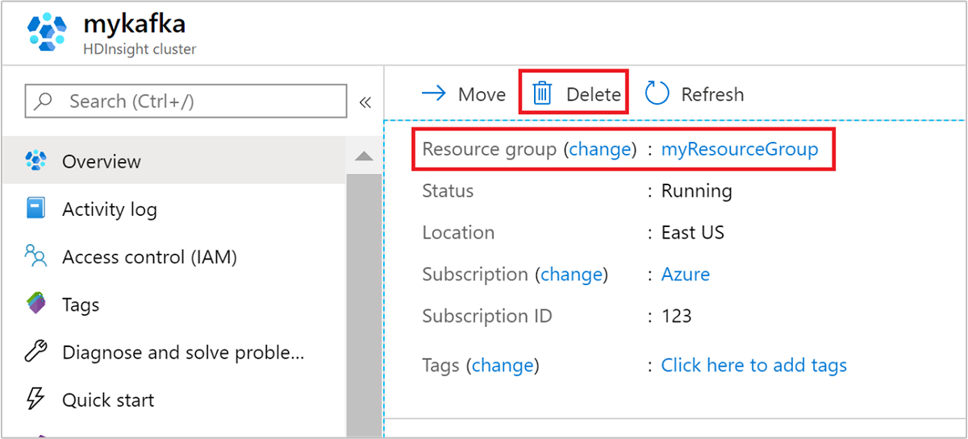Click here to add tags link
The image size is (968, 439).
[753, 365]
